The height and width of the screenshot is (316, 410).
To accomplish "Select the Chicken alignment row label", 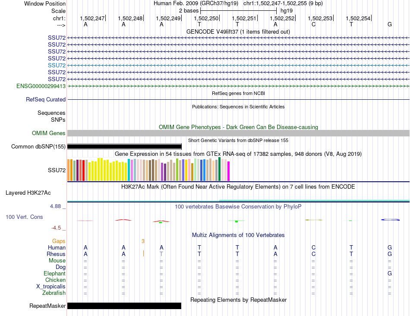I will click(x=55, y=280).
